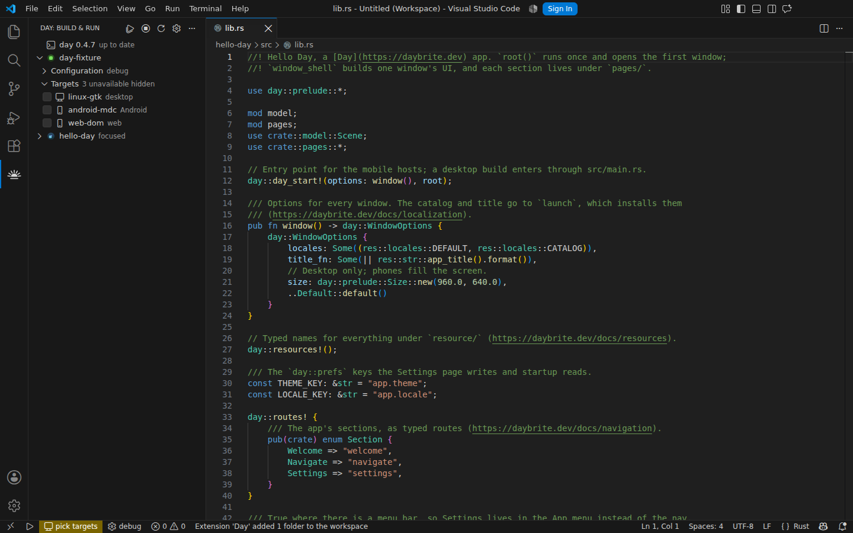Open the Run menu
Screen dimensions: 853x533
pyautogui.click(x=172, y=9)
